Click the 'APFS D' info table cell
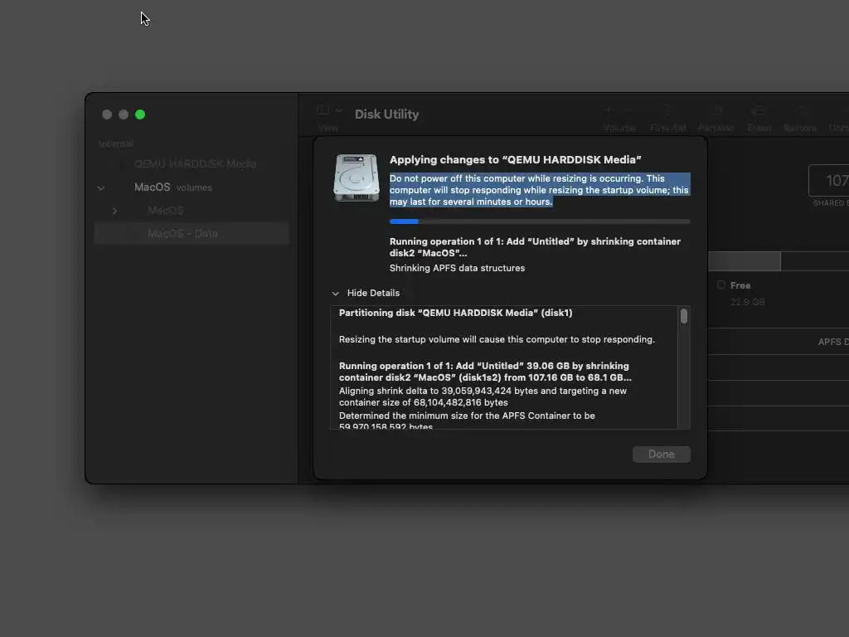 pyautogui.click(x=833, y=342)
